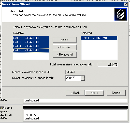Select Disk 4's 232.88 GB unallocated region
Screen dimensions: 130x123
coord(76,115)
